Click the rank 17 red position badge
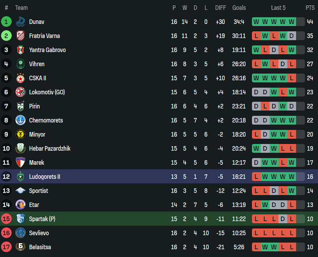The height and width of the screenshot is (257, 318). click(7, 247)
